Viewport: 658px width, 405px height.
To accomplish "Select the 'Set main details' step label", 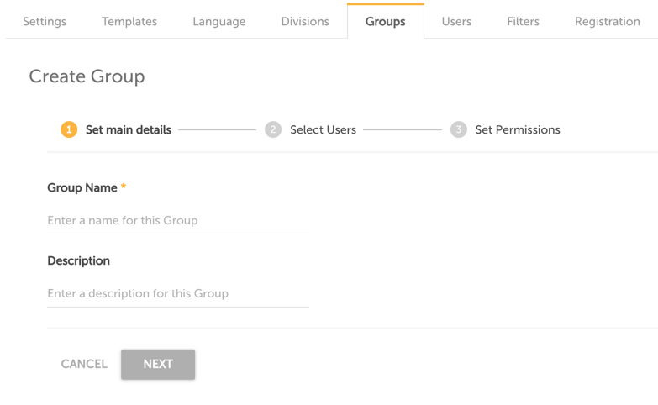I will [x=129, y=130].
